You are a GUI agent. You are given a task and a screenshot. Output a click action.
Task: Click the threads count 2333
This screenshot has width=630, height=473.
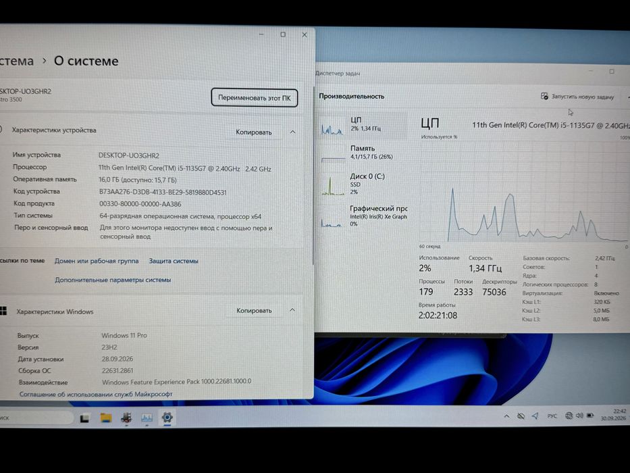click(x=463, y=292)
